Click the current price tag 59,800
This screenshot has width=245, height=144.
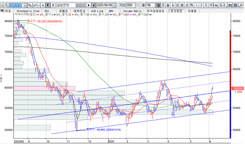tap(238, 88)
